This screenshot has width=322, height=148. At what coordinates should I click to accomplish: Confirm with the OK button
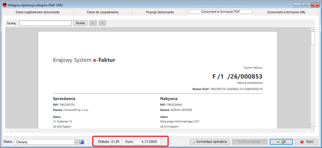click(x=281, y=142)
